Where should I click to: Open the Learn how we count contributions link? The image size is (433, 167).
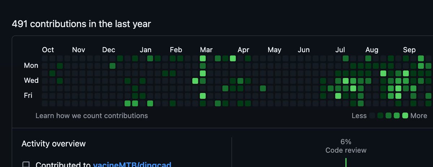[92, 116]
